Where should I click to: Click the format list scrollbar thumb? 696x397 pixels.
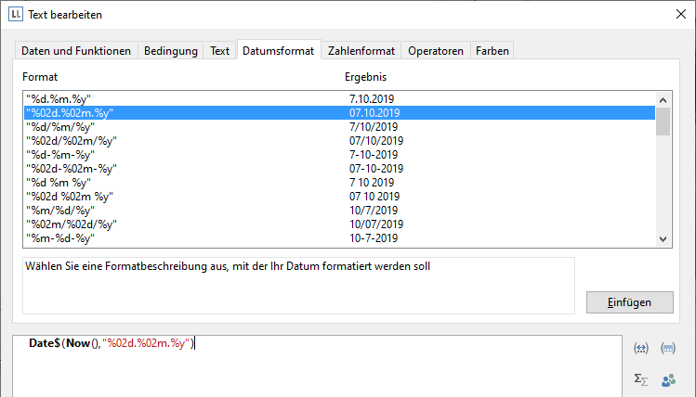click(x=663, y=122)
